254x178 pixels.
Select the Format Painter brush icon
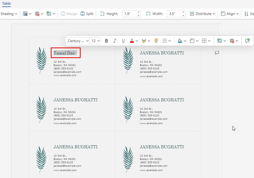156,41
